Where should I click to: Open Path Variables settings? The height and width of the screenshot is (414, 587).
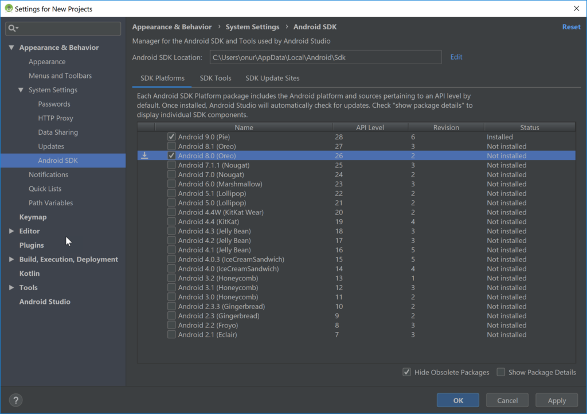(50, 203)
